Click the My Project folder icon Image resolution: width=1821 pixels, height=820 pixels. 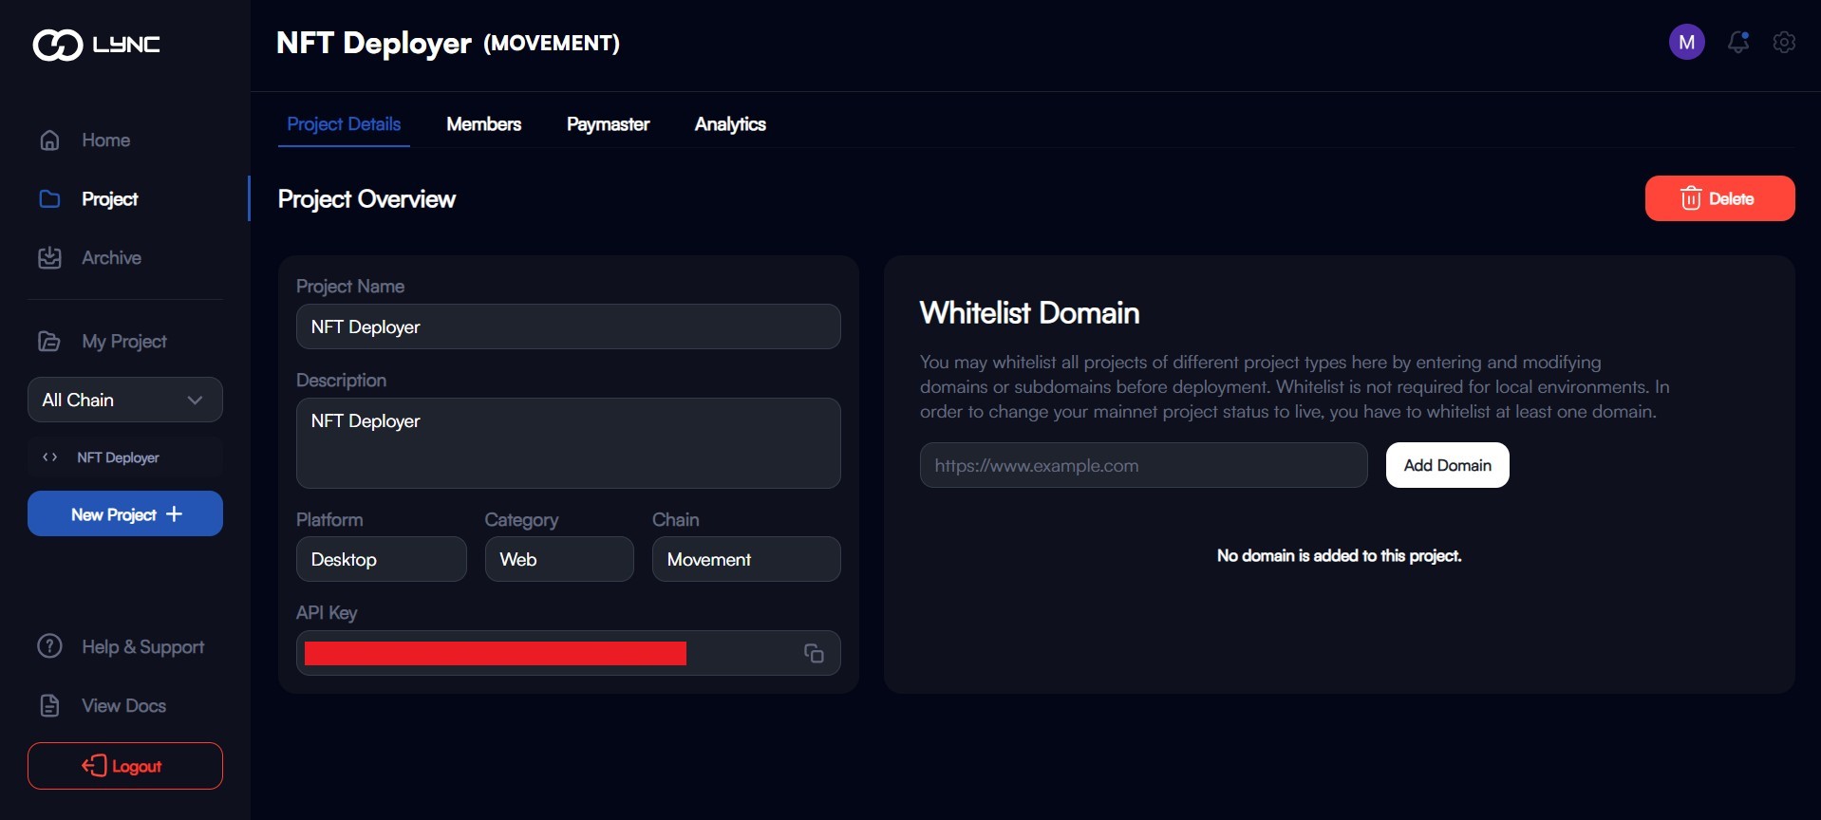[49, 342]
